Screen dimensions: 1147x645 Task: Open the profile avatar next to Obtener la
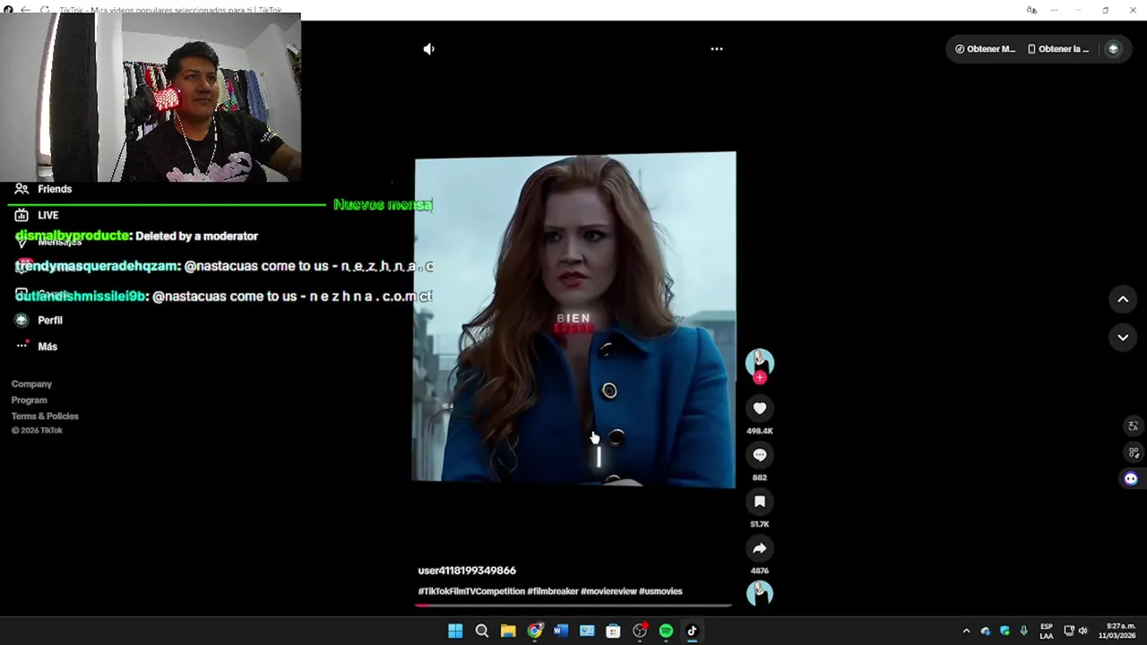pos(1114,49)
